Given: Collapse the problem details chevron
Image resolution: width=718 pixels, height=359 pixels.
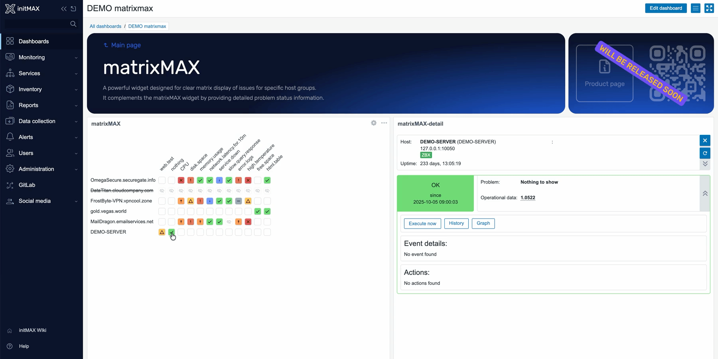Looking at the screenshot, I should pyautogui.click(x=705, y=193).
